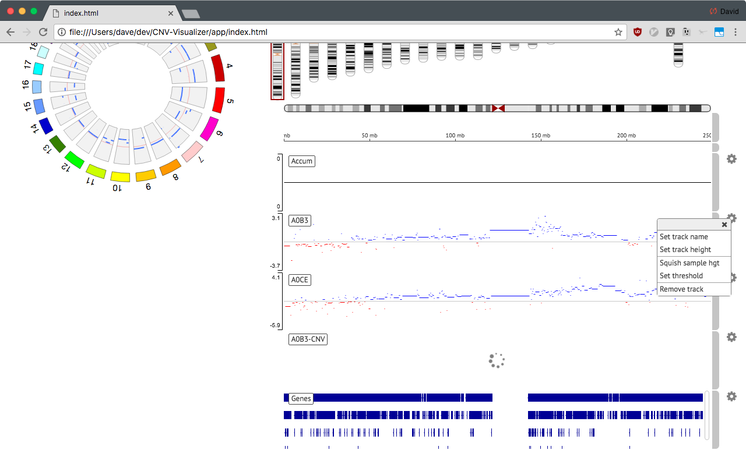This screenshot has height=450, width=746.
Task: Select the magenta chromosome 6 segment
Action: coord(209,129)
